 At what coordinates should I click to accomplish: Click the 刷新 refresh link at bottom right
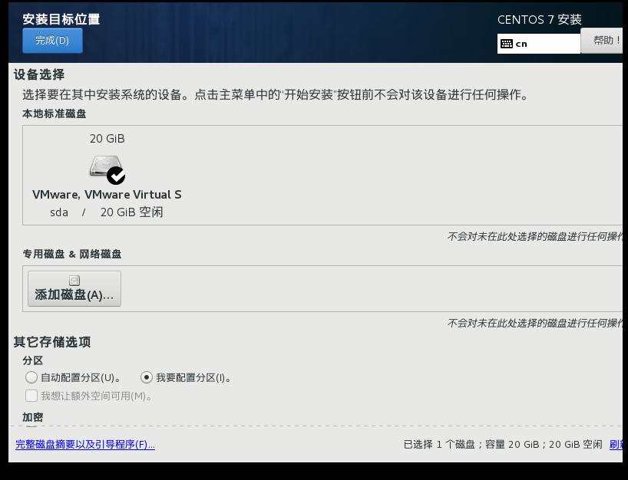616,445
